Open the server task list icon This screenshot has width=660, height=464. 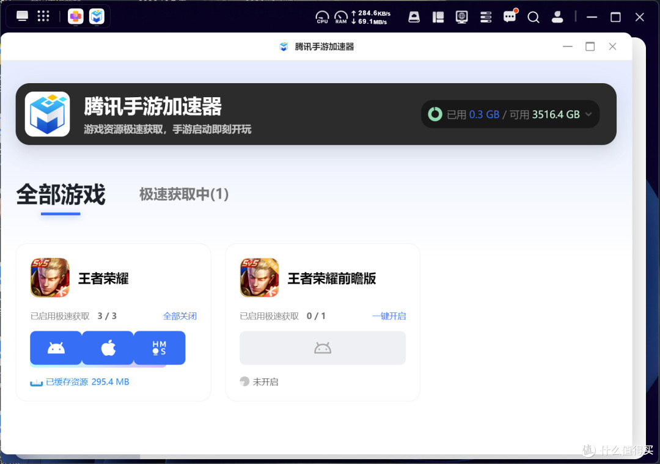[486, 17]
